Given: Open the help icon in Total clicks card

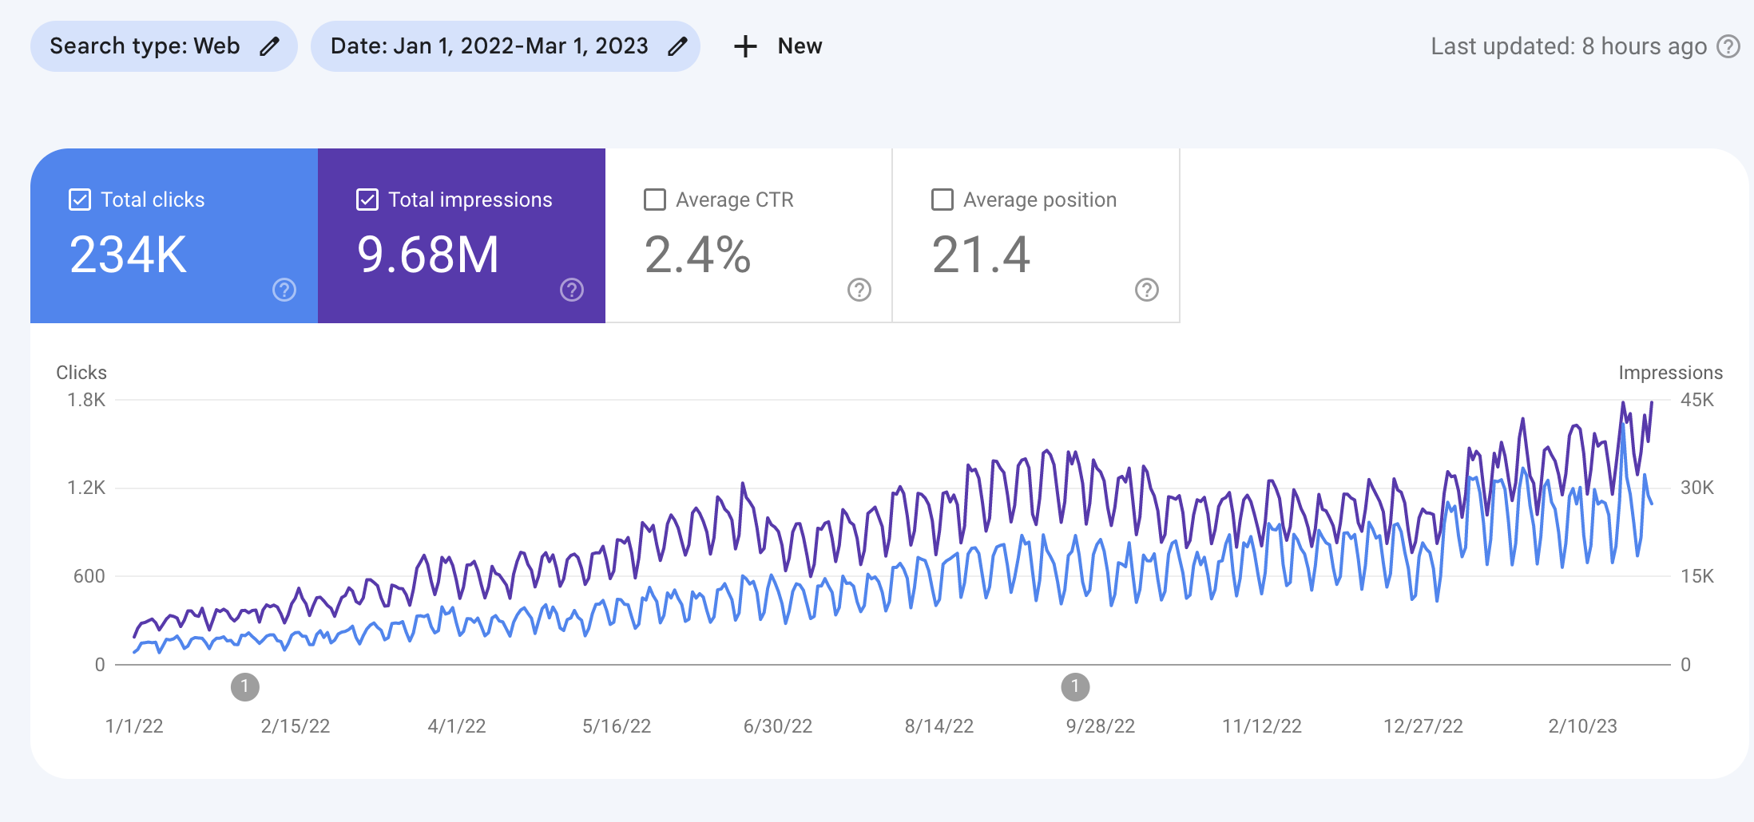Looking at the screenshot, I should click(284, 290).
